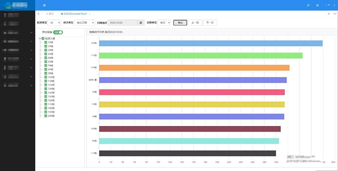
Task: Click the green 17#楼 bar in chart
Action: [200, 56]
